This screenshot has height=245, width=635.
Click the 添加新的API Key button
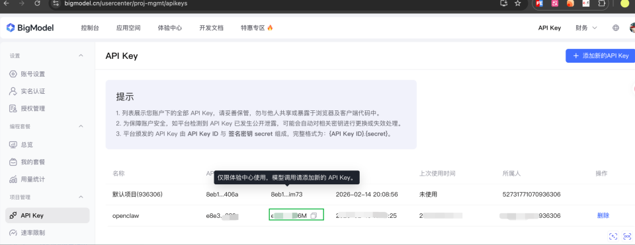[x=600, y=55]
